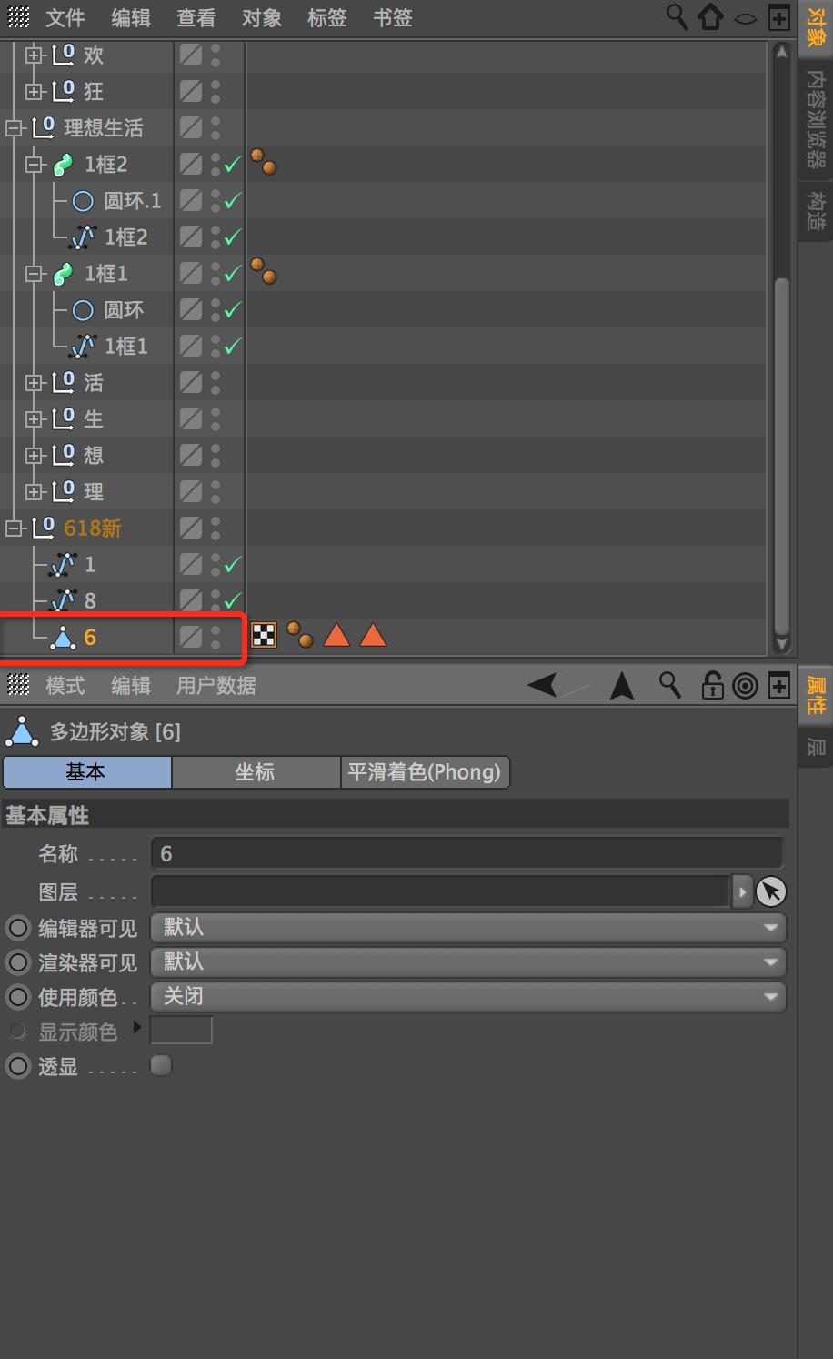Click the second orange triangle selection tag
Image resolution: width=833 pixels, height=1359 pixels.
coord(373,635)
